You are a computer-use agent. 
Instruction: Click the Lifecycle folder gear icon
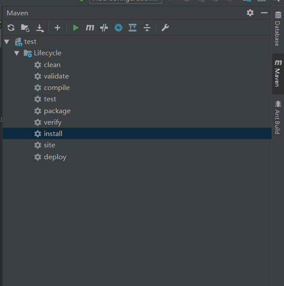[28, 54]
